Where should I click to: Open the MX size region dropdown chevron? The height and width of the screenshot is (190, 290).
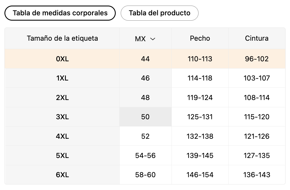click(153, 39)
